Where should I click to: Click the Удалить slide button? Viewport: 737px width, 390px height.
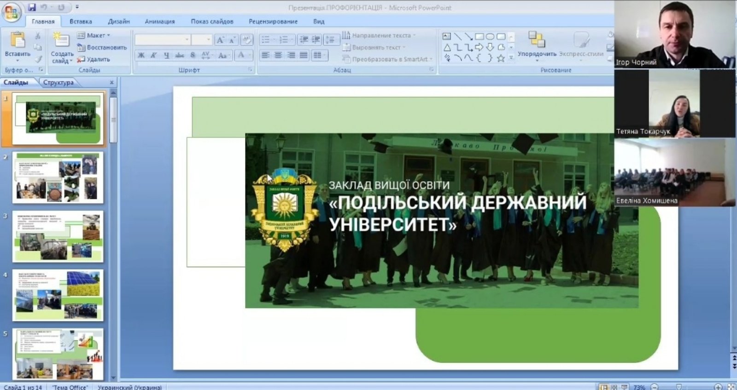point(94,59)
